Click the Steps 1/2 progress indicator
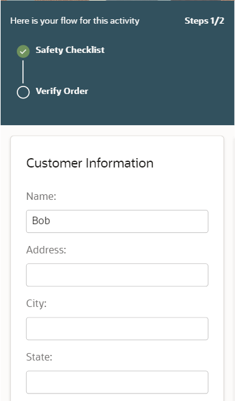The width and height of the screenshot is (236, 401). [204, 21]
